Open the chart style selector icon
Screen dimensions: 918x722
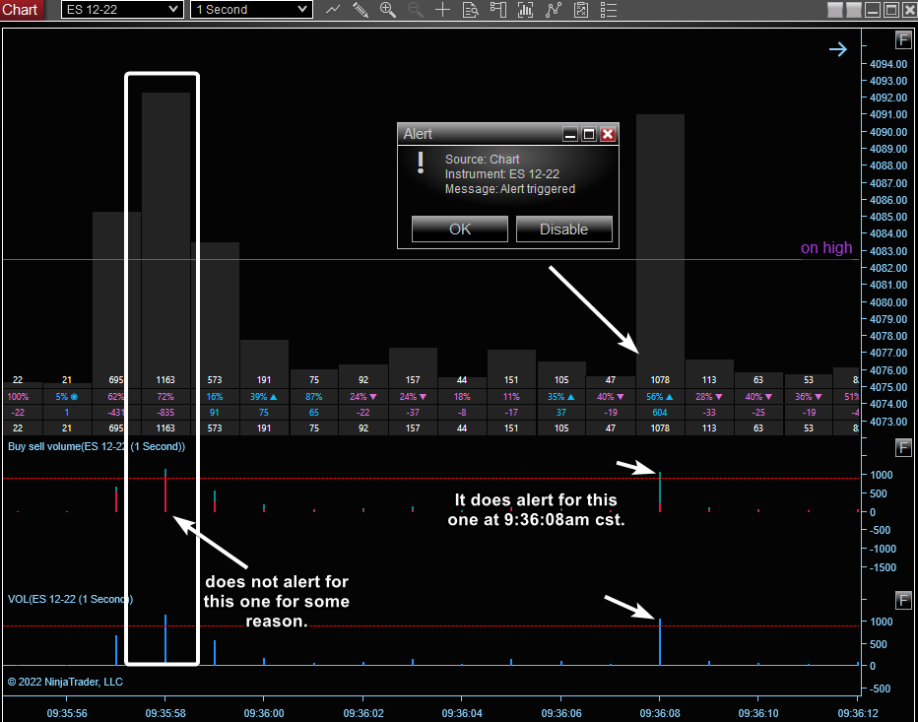coord(333,10)
